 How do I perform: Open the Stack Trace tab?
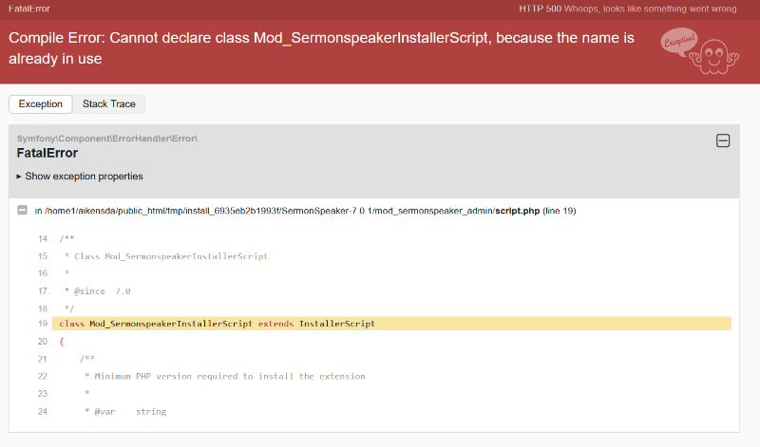point(109,103)
